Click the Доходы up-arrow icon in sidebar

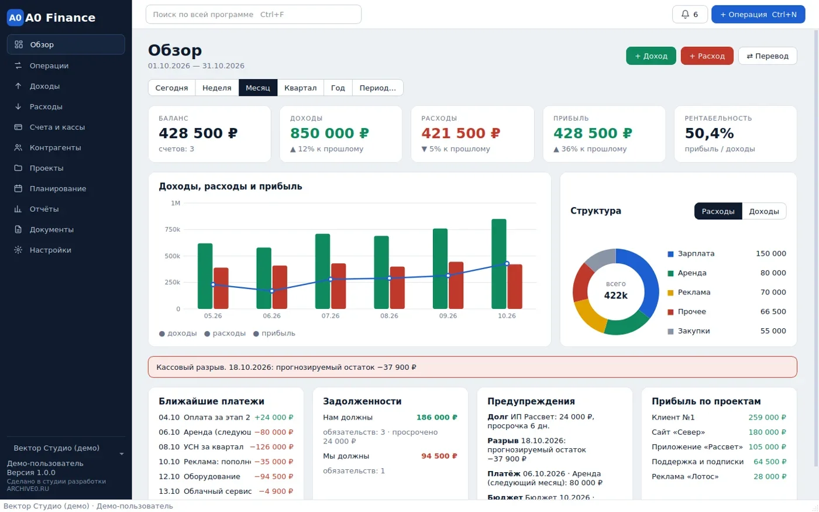[18, 86]
